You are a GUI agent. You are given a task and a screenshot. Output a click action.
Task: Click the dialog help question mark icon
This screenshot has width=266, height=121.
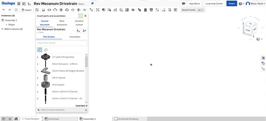pos(86,110)
